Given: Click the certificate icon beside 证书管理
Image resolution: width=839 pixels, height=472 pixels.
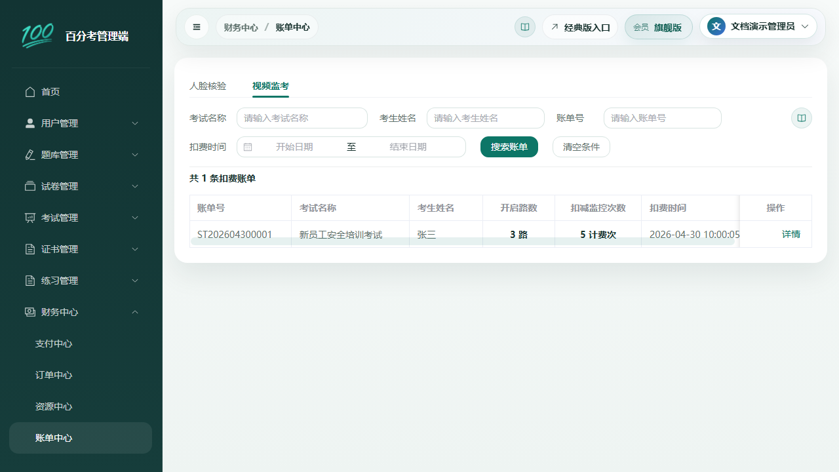Looking at the screenshot, I should [x=29, y=249].
